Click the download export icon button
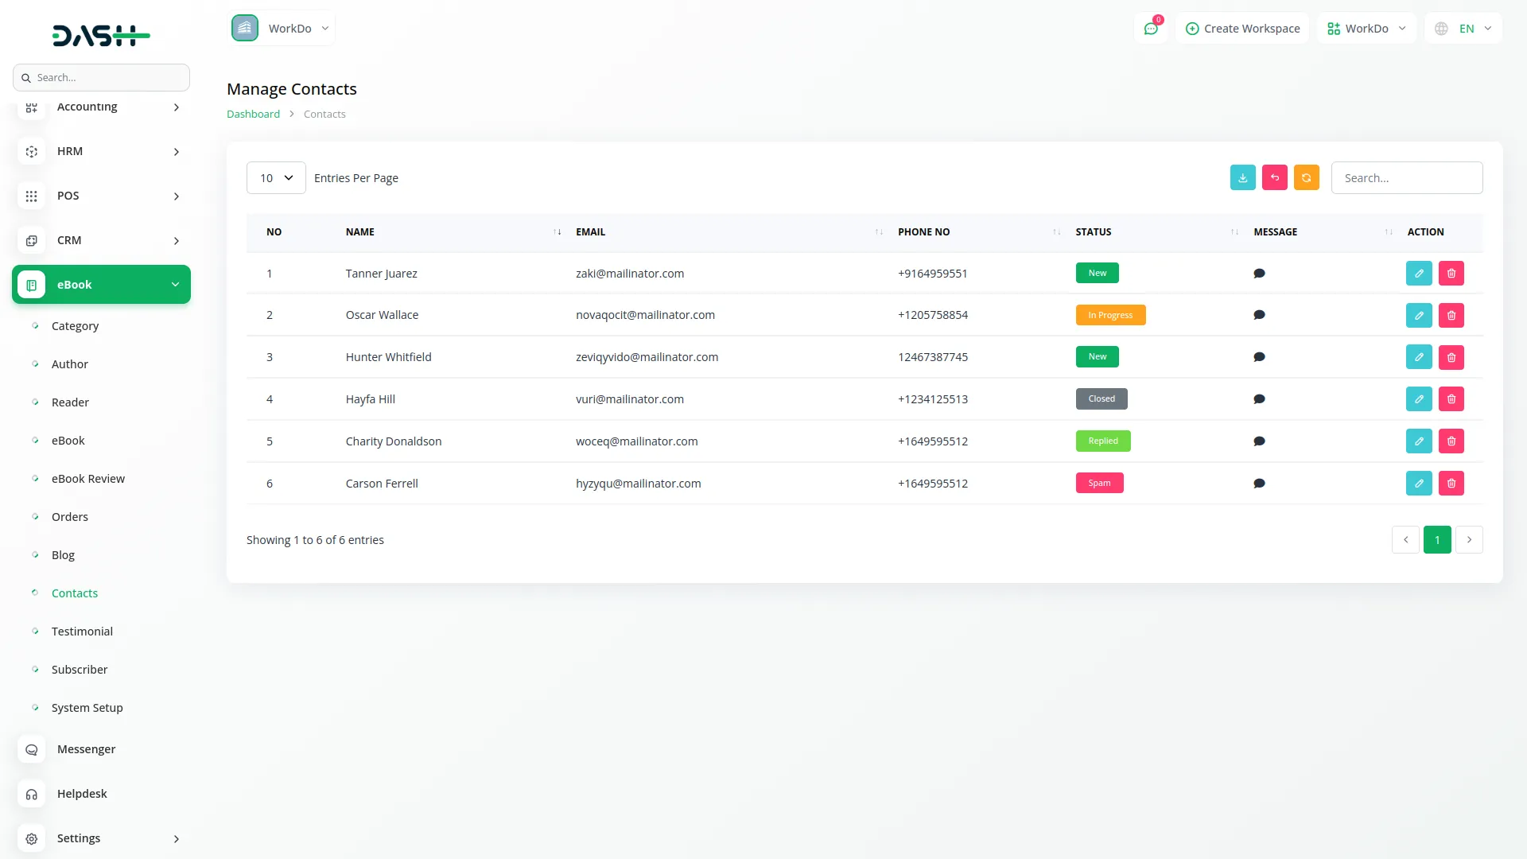The image size is (1527, 859). (1242, 177)
